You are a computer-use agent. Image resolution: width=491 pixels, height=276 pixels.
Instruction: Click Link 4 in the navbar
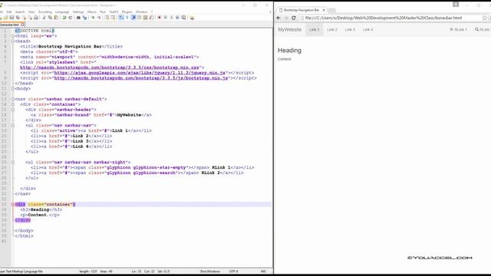368,29
